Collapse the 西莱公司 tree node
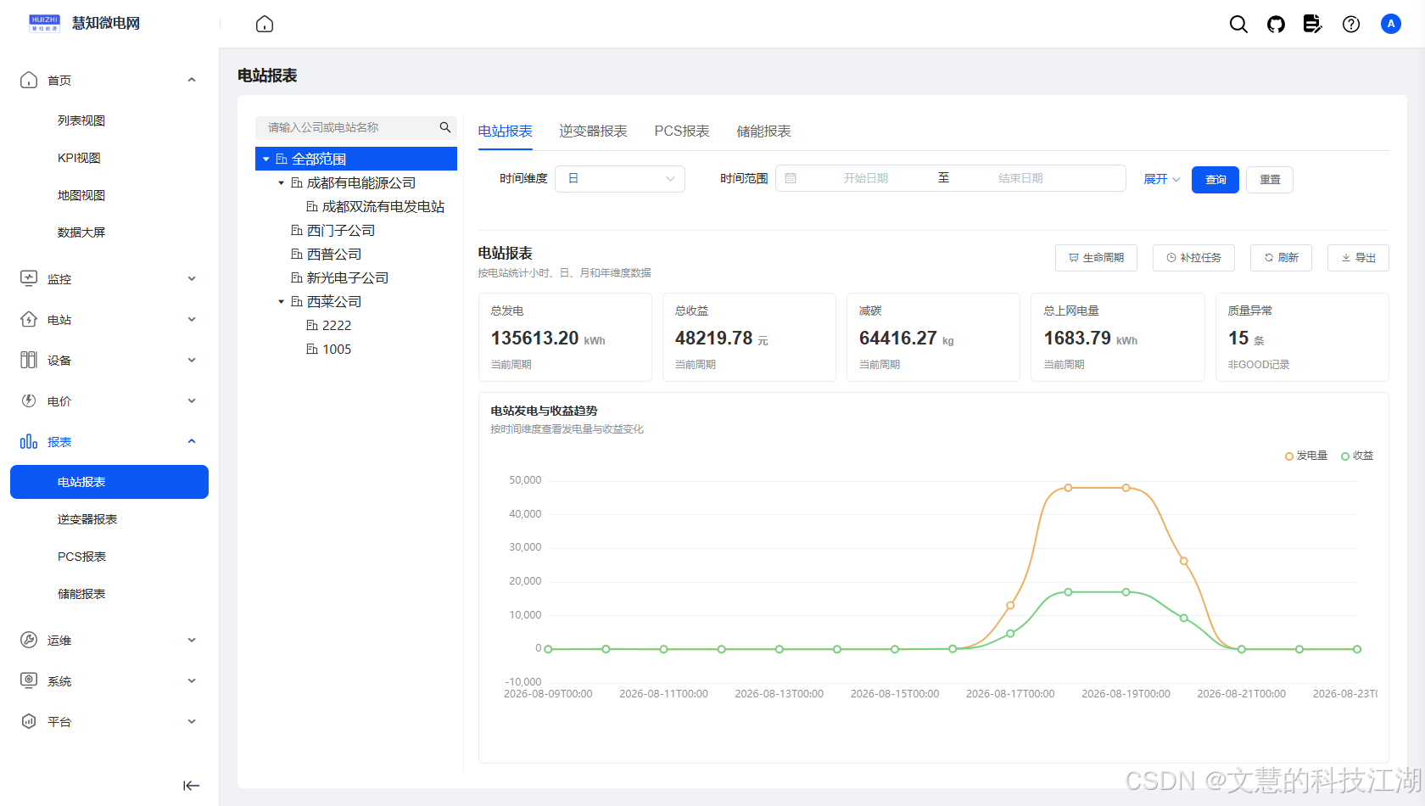 pos(282,301)
